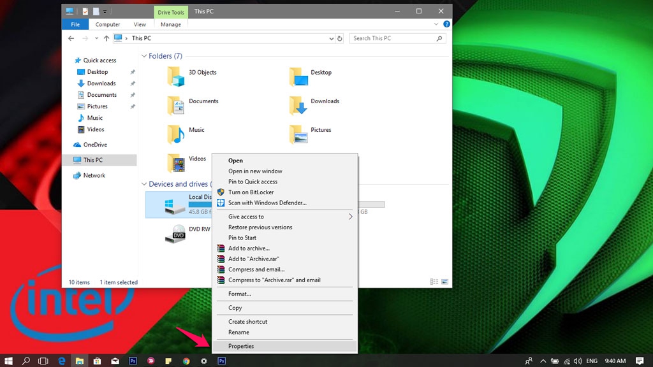653x367 pixels.
Task: Collapse the Folders (7) section
Action: (x=143, y=56)
